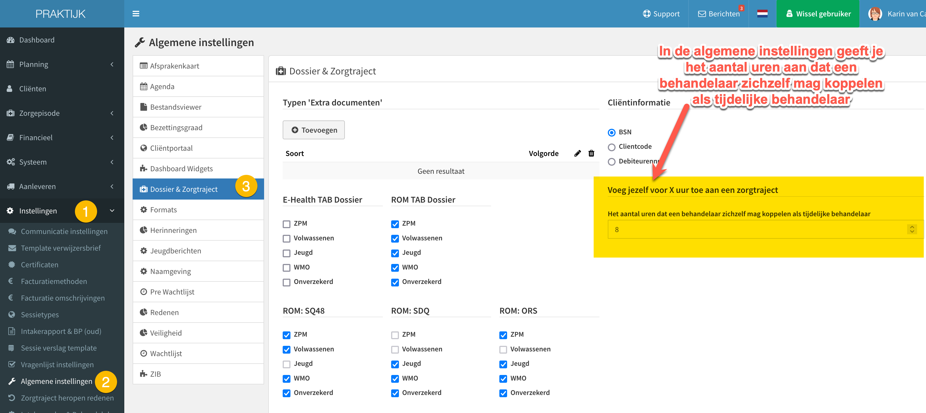Collapse the Instellingen submenu chevron
The image size is (926, 413).
(112, 211)
